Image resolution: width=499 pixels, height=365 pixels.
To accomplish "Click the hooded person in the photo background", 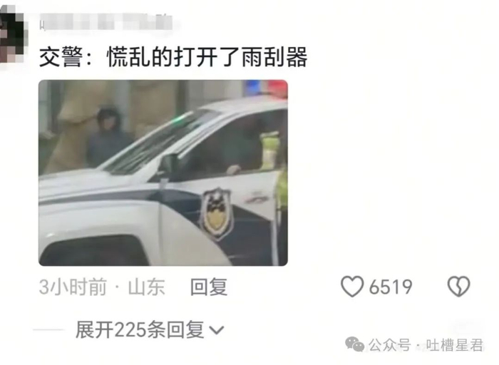I will point(108,137).
